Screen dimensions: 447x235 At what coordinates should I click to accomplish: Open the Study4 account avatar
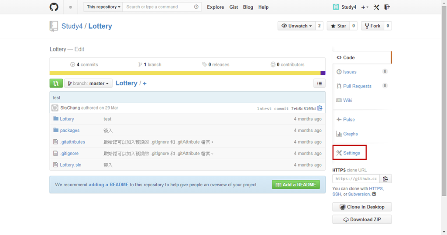click(336, 7)
